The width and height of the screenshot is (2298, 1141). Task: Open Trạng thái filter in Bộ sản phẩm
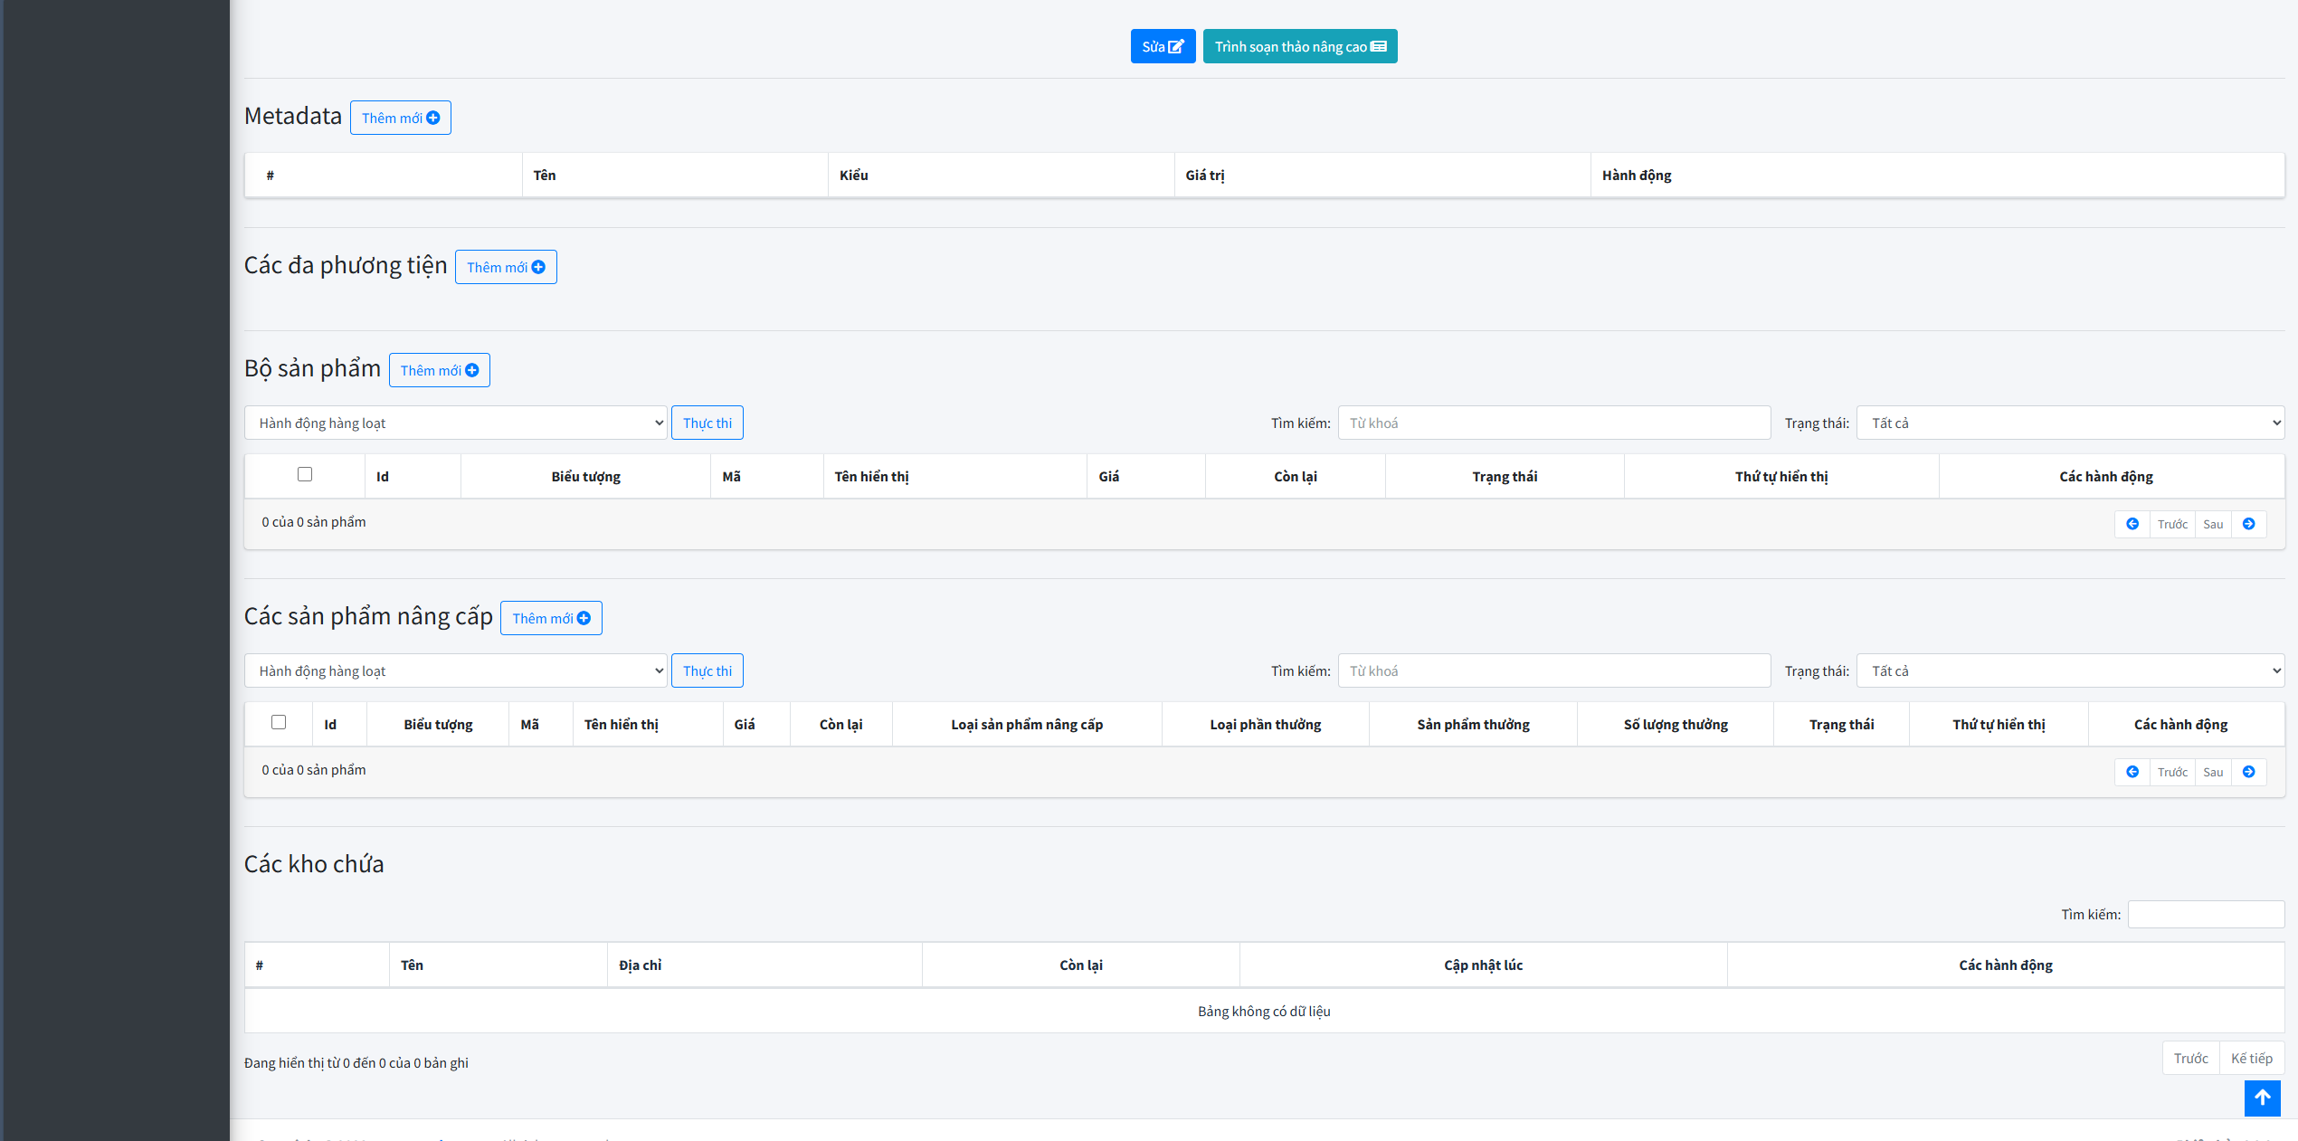coord(2069,423)
